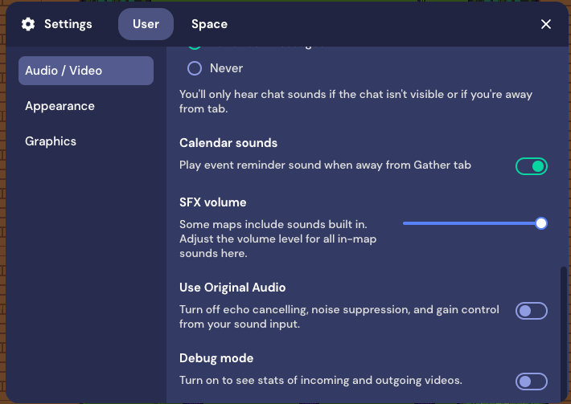Viewport: 571px width, 404px height.
Task: Turn on the Debug mode toggle
Action: 532,382
